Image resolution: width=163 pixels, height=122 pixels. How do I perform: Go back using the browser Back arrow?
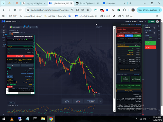tap(4, 10)
